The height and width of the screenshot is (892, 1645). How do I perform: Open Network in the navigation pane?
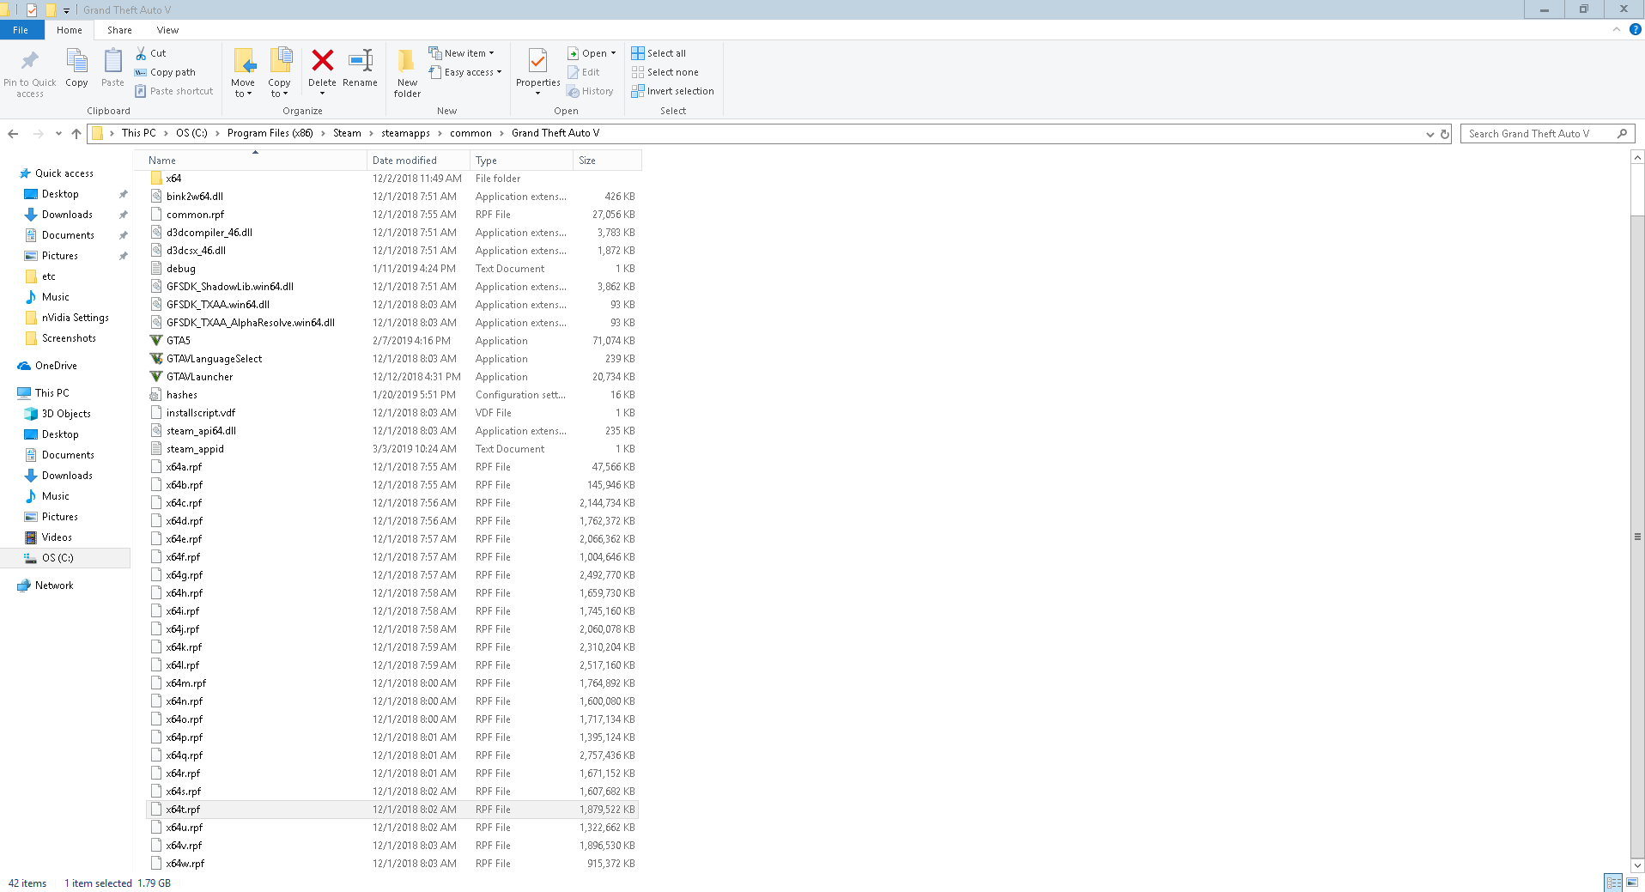(x=54, y=586)
